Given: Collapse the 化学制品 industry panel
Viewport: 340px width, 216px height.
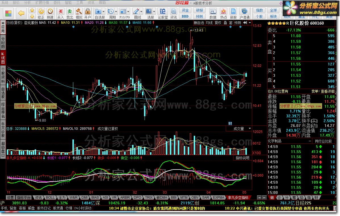Looking at the screenshot, I should [310, 141].
